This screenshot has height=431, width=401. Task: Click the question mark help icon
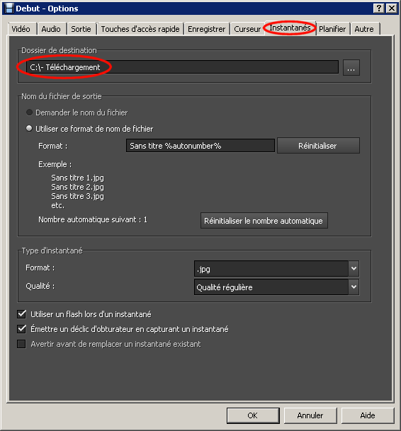379,8
